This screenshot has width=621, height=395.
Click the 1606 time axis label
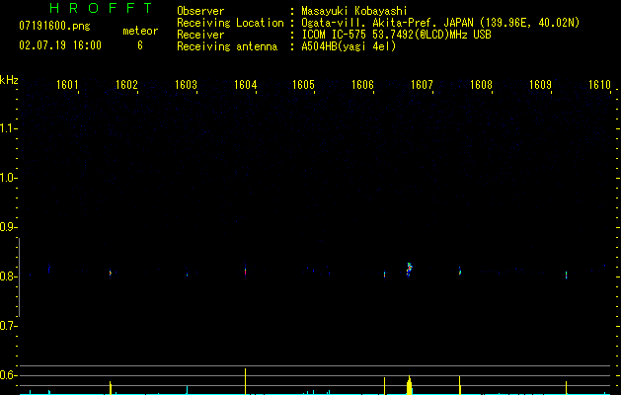[362, 84]
